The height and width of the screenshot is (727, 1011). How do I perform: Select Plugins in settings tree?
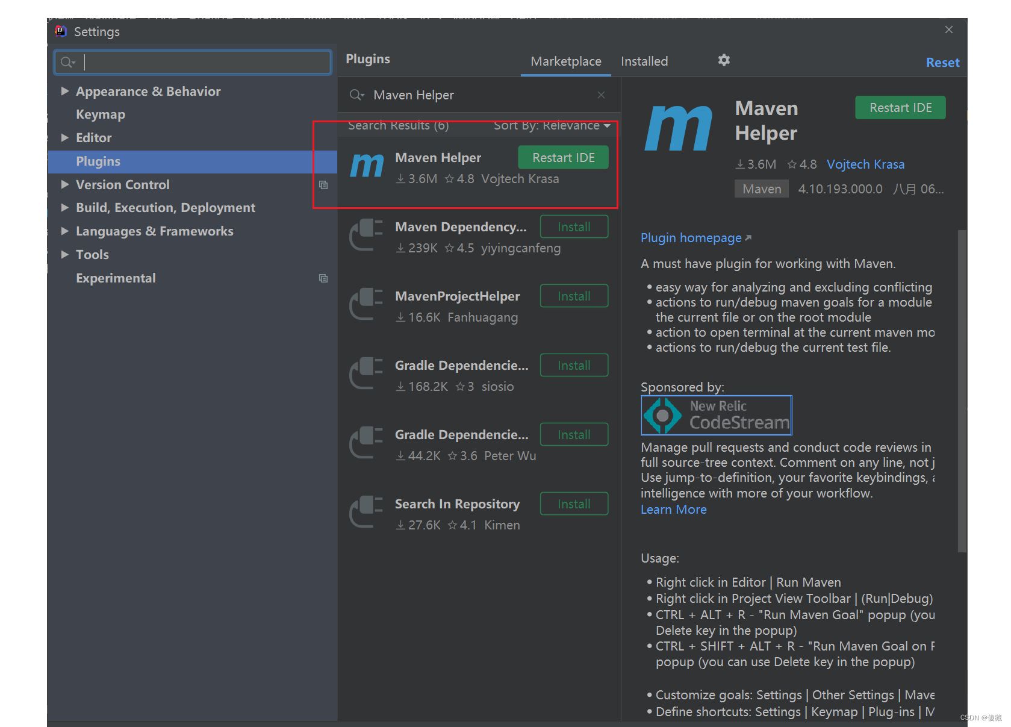point(98,161)
